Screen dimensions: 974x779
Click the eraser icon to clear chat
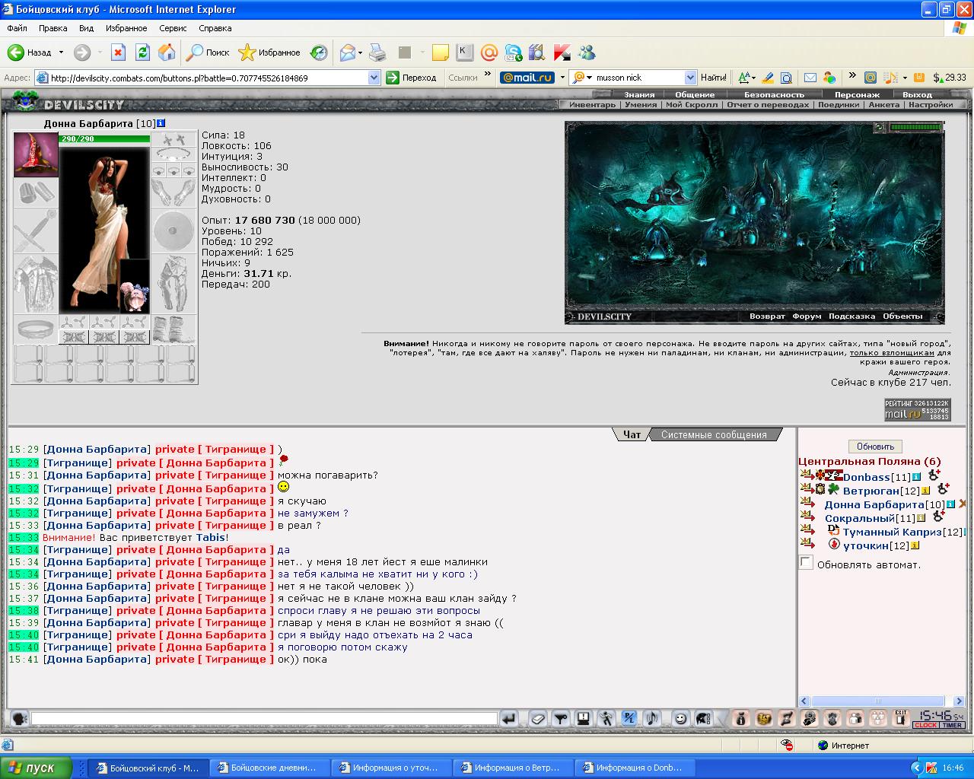tap(538, 718)
